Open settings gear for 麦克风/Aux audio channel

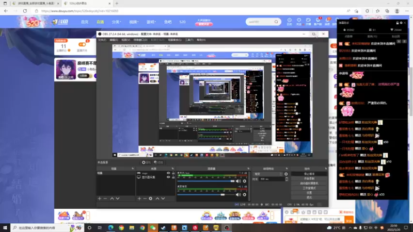coord(244,181)
